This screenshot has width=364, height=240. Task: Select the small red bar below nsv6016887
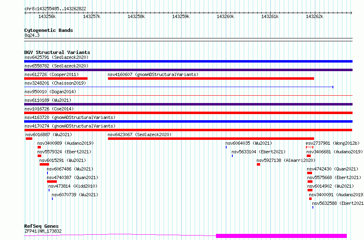pyautogui.click(x=29, y=139)
